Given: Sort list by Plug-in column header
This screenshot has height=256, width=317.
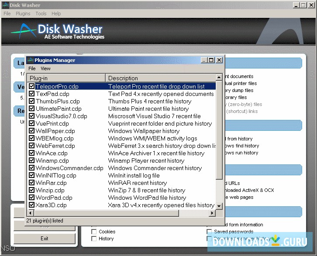Looking at the screenshot, I should click(66, 78).
